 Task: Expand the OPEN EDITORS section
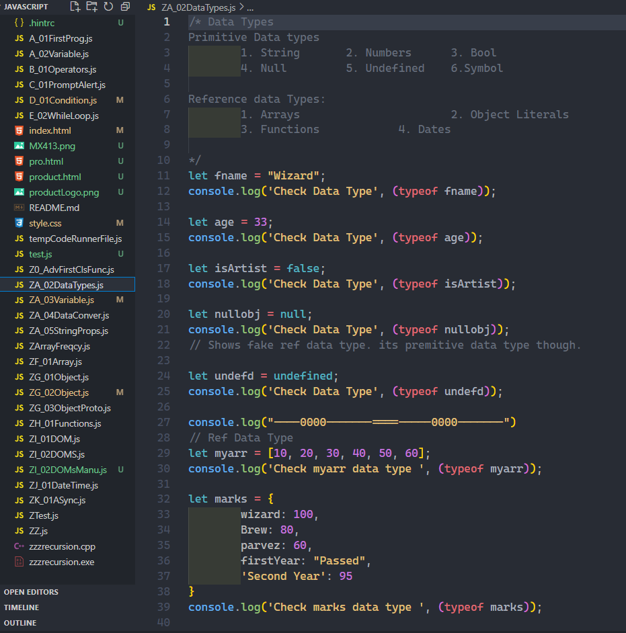[x=31, y=592]
